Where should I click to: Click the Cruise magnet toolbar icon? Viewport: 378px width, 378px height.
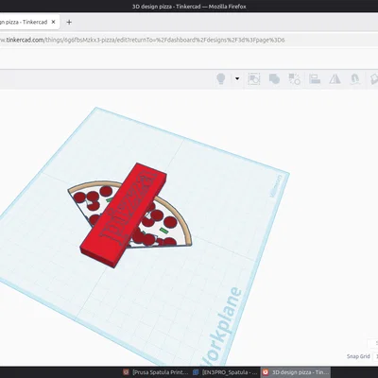355,78
